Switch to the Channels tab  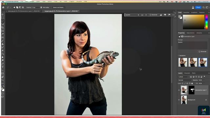pos(187,73)
